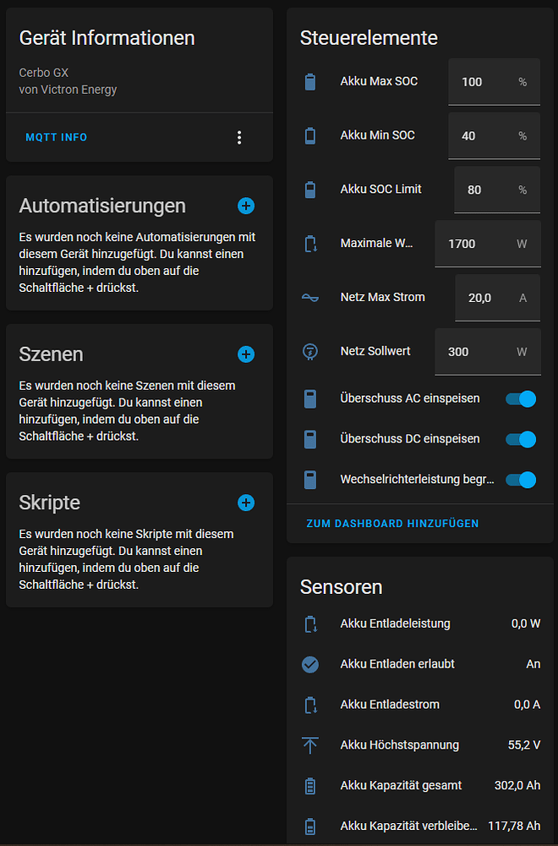This screenshot has width=558, height=846.
Task: Click the Netz Sollwert icon
Action: tap(310, 351)
